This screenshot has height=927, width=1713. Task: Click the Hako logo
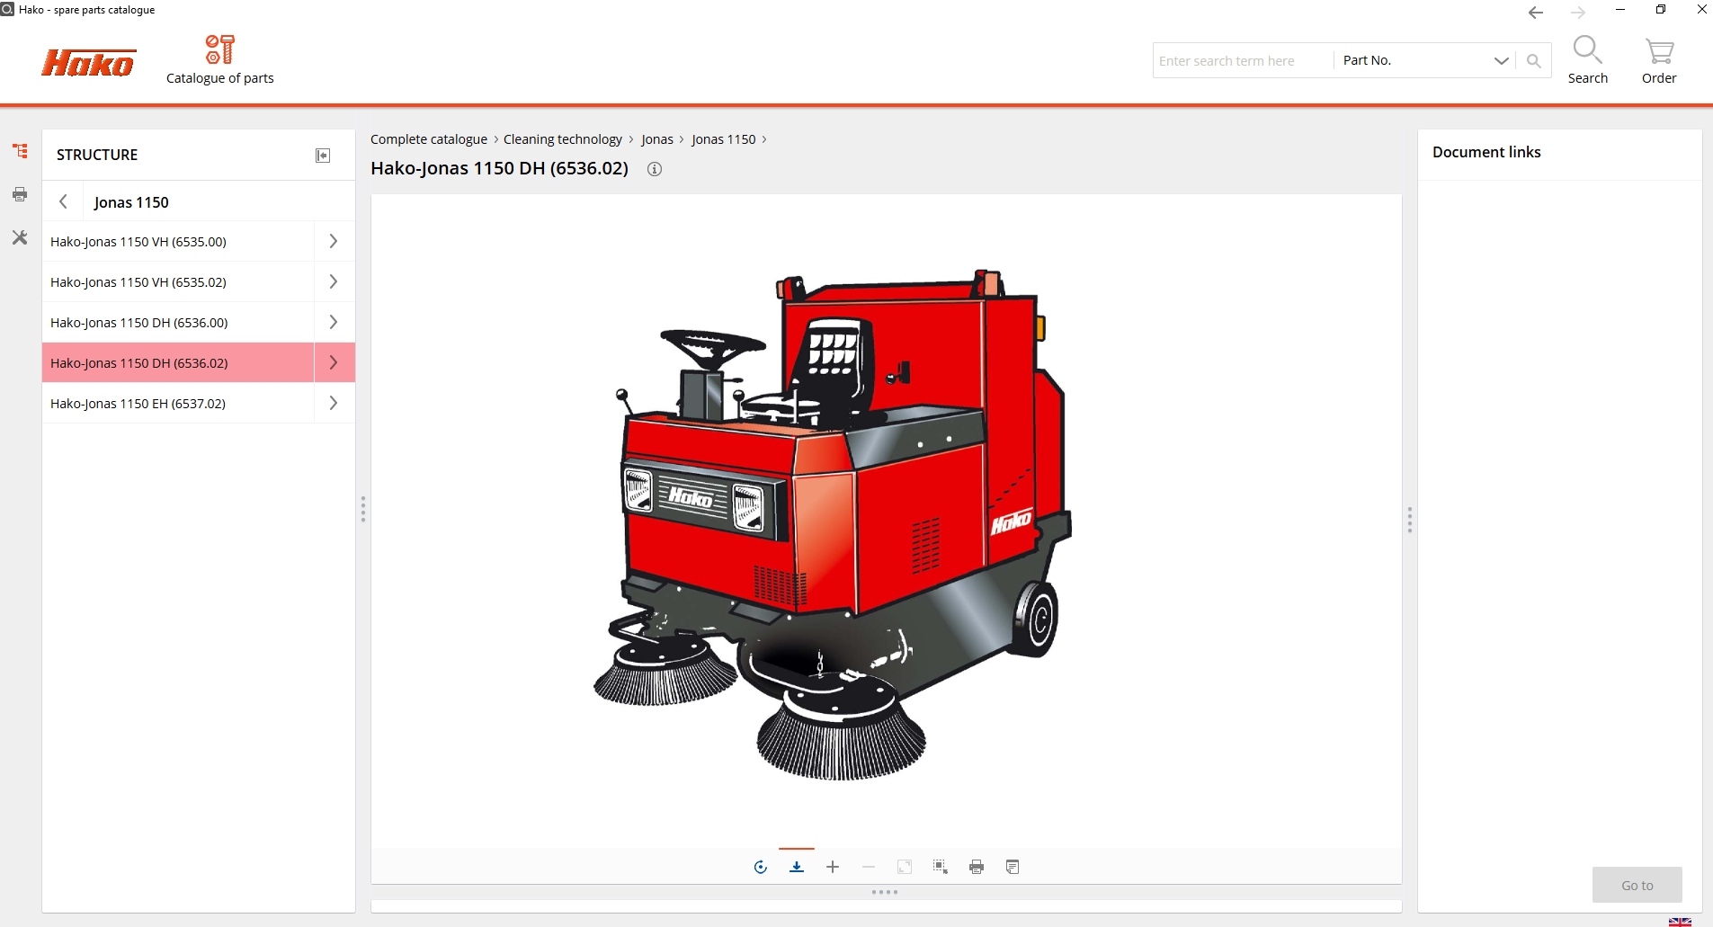(88, 63)
